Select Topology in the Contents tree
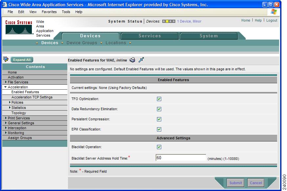The image size is (287, 191). click(19, 113)
